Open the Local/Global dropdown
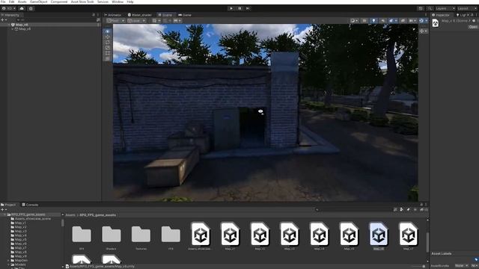Viewport: 479px width, 269px height. (x=136, y=21)
